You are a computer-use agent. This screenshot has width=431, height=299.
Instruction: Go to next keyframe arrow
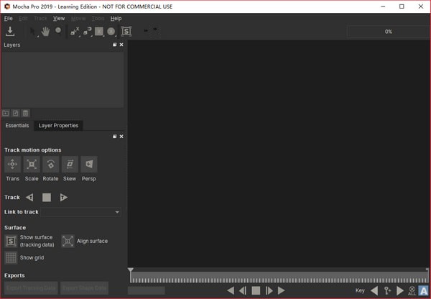coord(400,290)
